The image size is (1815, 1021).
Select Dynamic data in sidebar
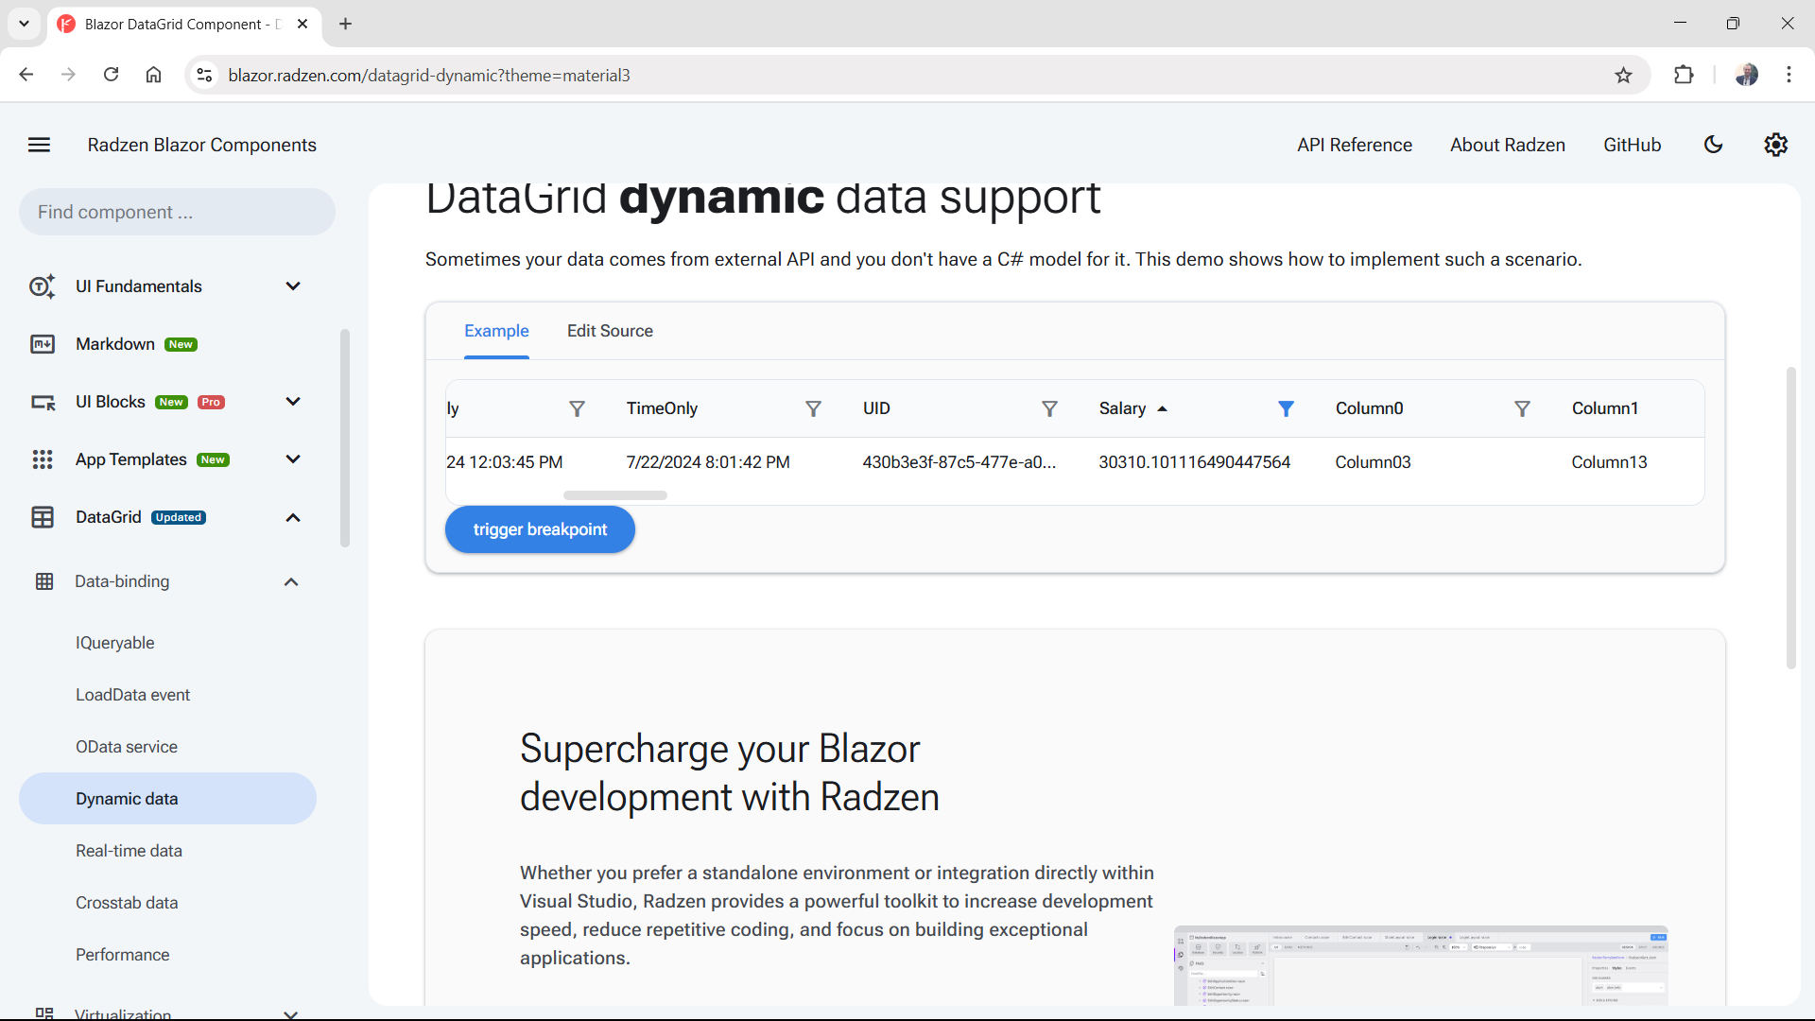pos(167,799)
